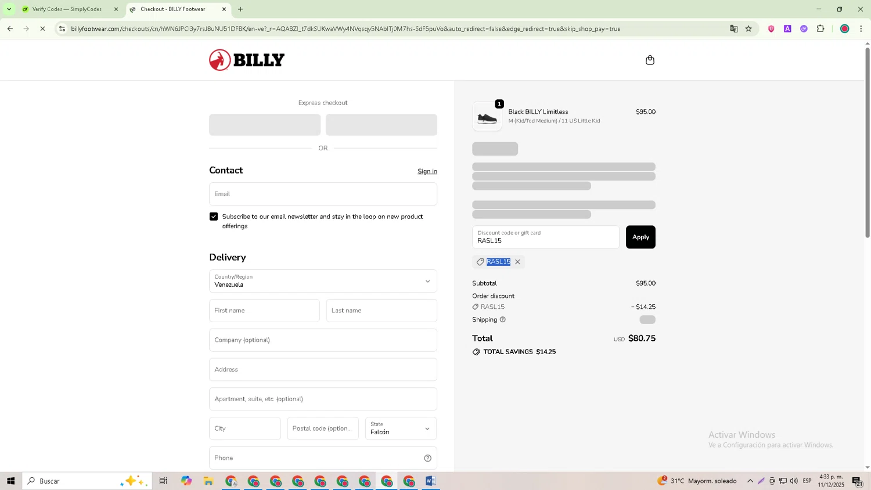Click the City field

point(244,428)
